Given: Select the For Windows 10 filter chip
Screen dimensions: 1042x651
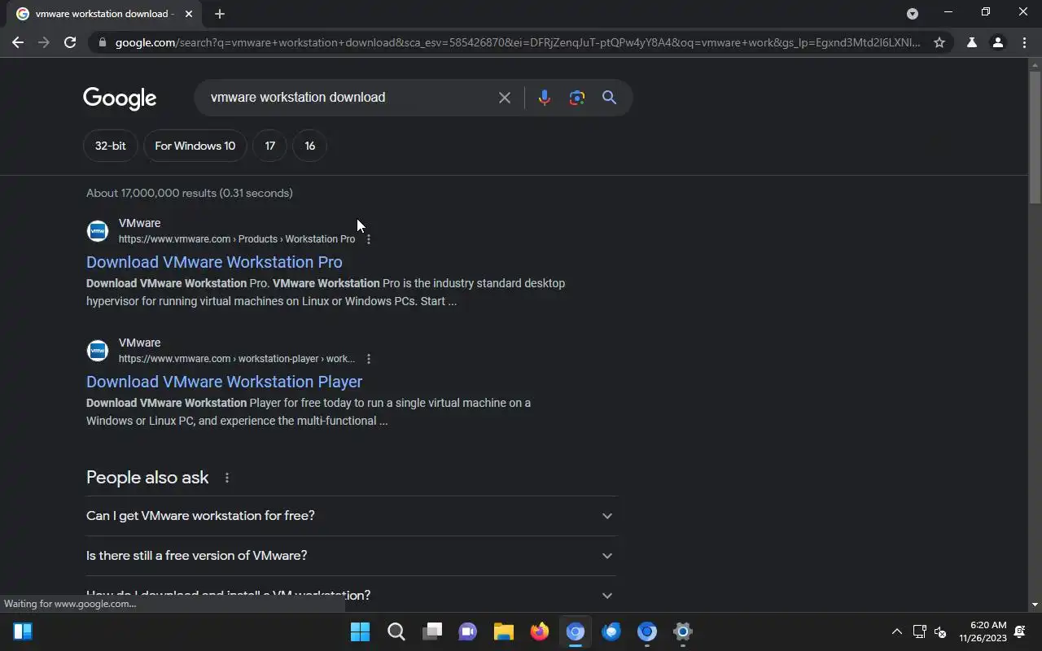Looking at the screenshot, I should (195, 146).
